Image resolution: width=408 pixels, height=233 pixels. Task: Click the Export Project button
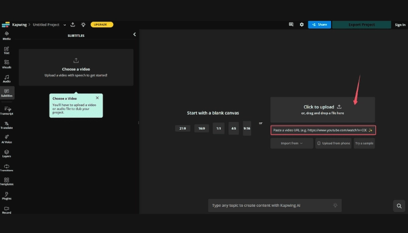click(x=361, y=24)
